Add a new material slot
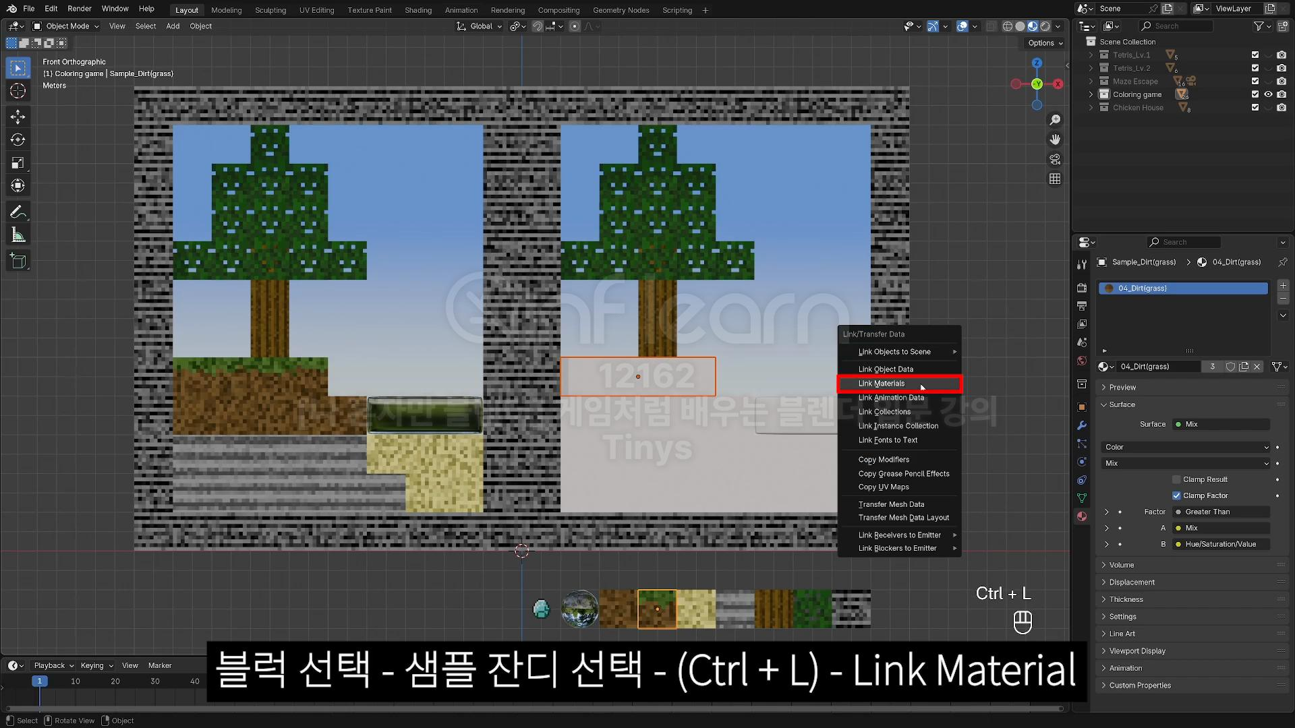This screenshot has height=728, width=1295. point(1283,286)
